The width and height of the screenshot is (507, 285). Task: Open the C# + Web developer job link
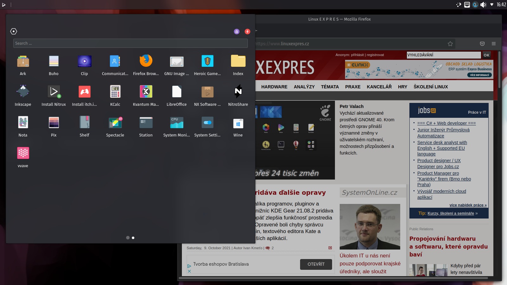pyautogui.click(x=446, y=123)
